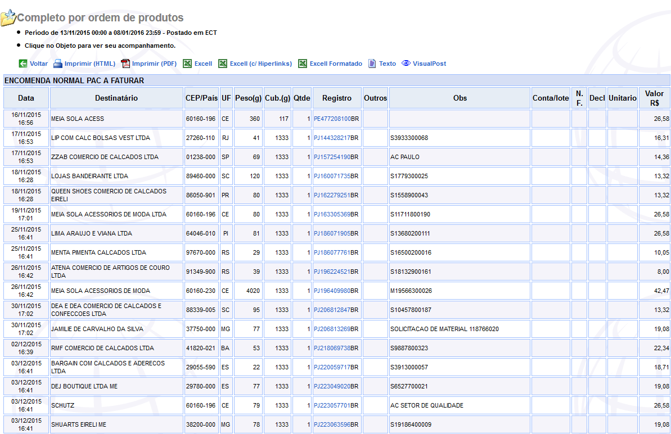Click the PDF icon beside Imprimir (PDF)
The image size is (671, 434).
pyautogui.click(x=125, y=64)
